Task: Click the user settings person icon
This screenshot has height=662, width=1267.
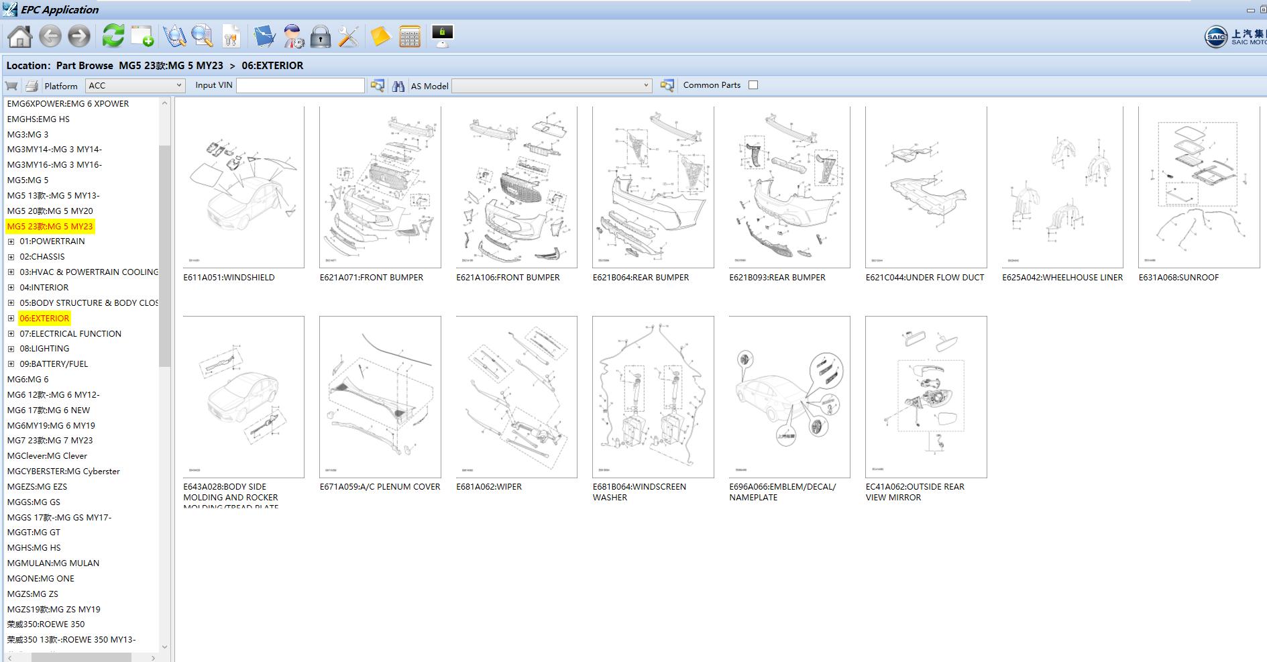Action: (294, 36)
